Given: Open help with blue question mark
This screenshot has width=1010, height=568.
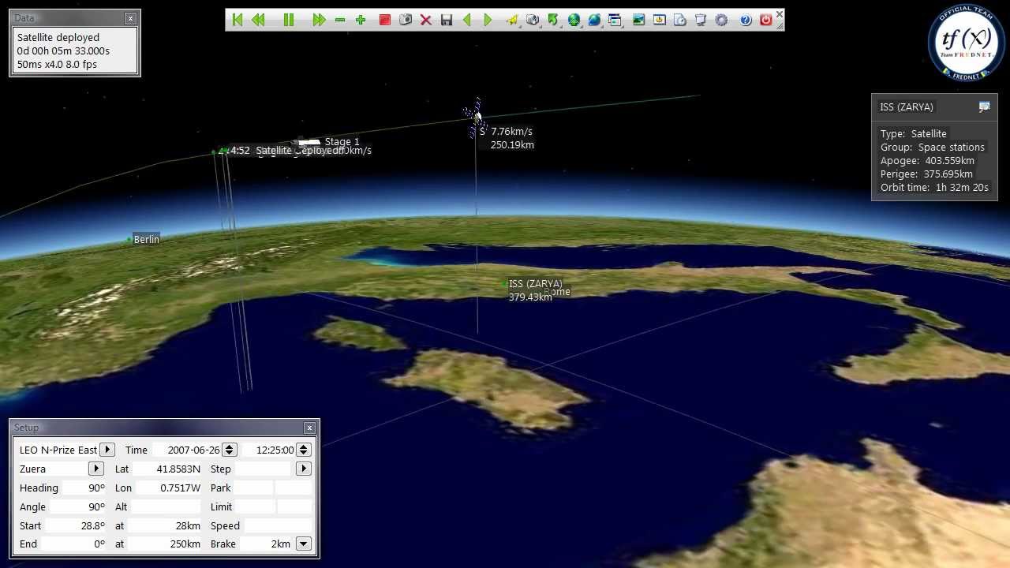Looking at the screenshot, I should point(746,20).
